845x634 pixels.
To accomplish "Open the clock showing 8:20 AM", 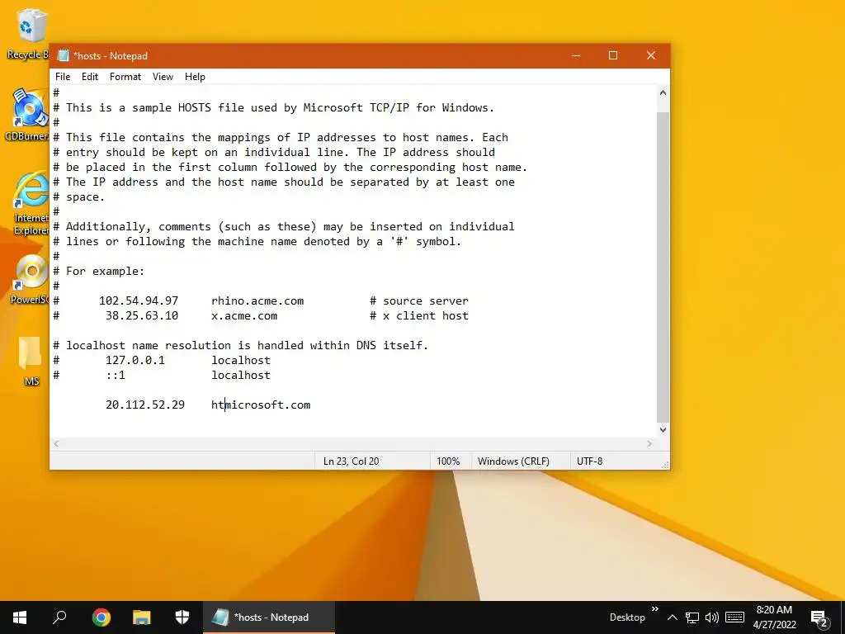I will click(774, 617).
